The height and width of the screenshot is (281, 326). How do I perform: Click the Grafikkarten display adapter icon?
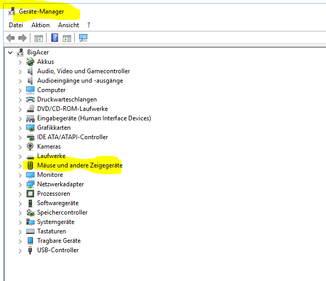click(30, 128)
